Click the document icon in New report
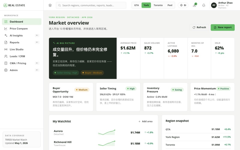Image resolution: width=240 pixels, height=150 pixels. click(x=215, y=27)
